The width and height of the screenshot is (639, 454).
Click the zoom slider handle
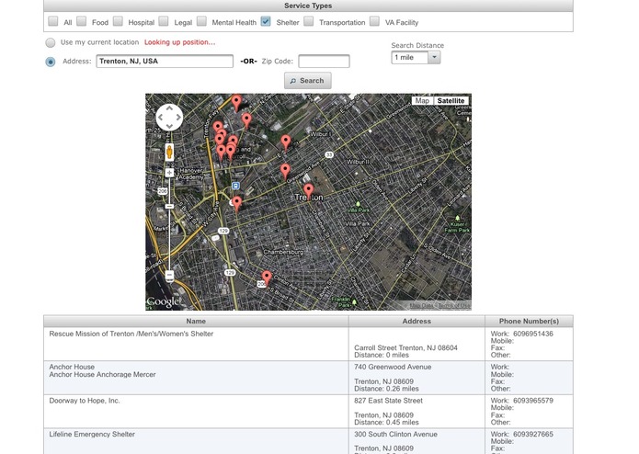click(169, 207)
